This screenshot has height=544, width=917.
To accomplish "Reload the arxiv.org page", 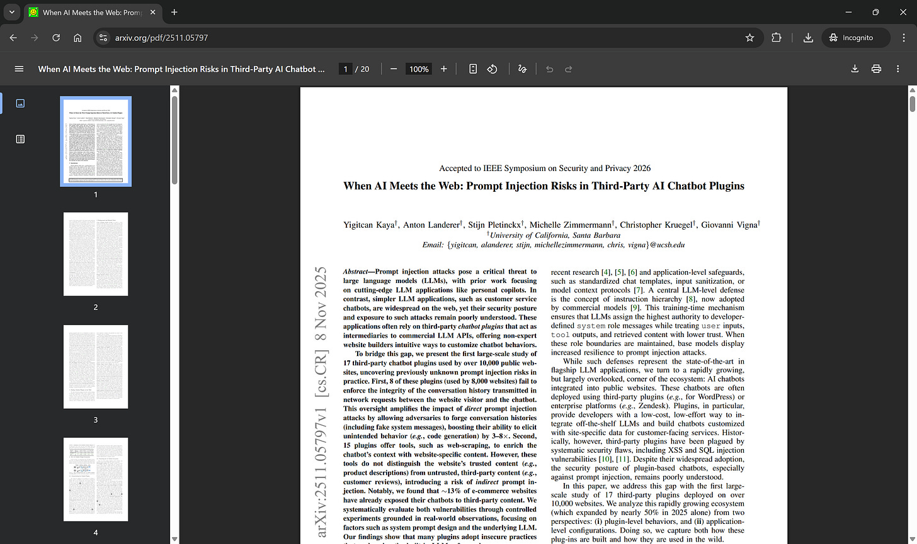I will (55, 38).
